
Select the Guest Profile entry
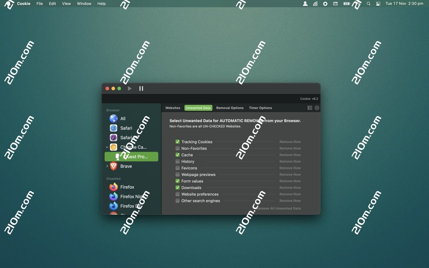131,157
